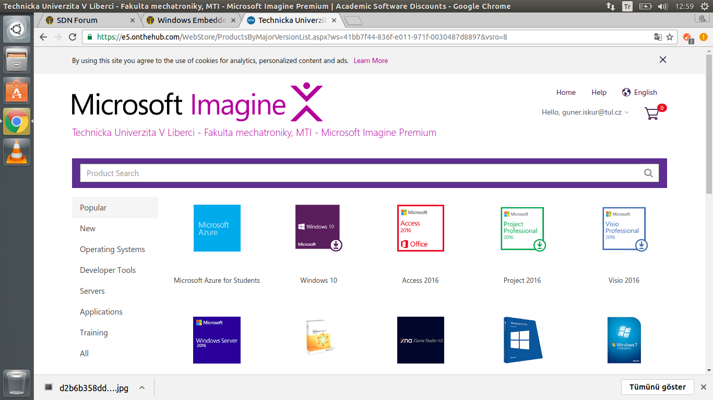Open the shopping cart
The width and height of the screenshot is (713, 400).
point(655,112)
